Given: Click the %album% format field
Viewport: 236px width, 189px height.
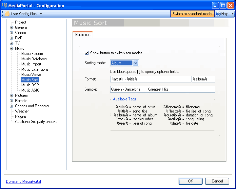Looking at the screenshot, I should pyautogui.click(x=203, y=79).
